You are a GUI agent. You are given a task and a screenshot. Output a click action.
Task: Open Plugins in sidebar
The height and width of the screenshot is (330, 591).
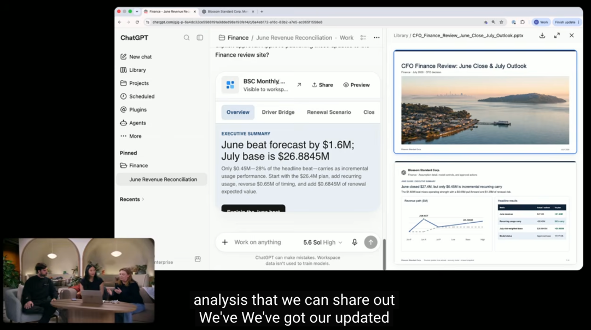click(134, 109)
